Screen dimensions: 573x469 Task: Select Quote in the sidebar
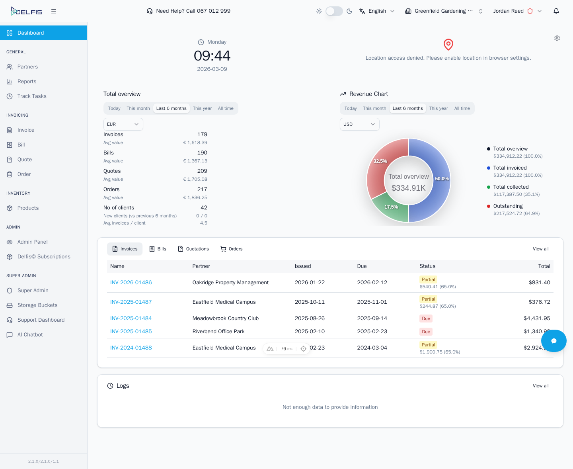click(x=24, y=159)
